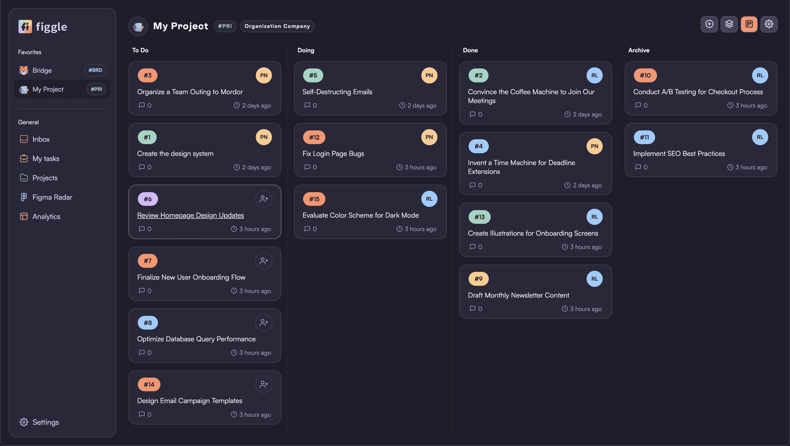Click the Organization Company badge

277,26
